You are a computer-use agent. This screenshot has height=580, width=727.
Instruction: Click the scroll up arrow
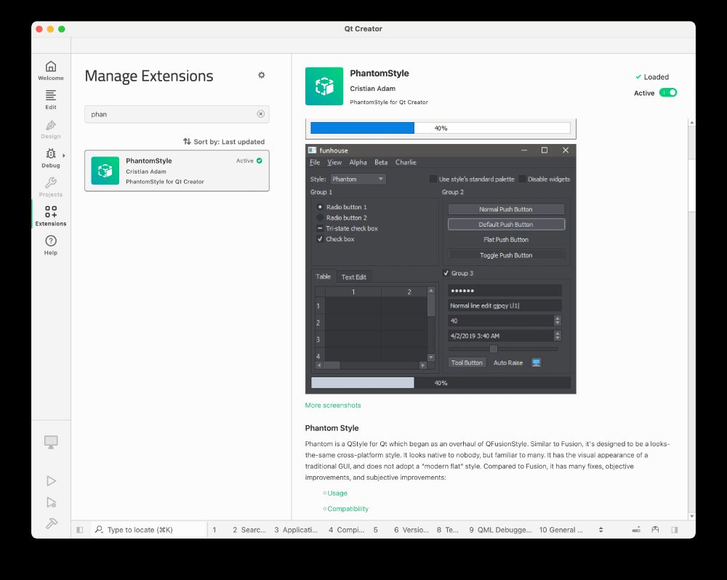coord(691,122)
